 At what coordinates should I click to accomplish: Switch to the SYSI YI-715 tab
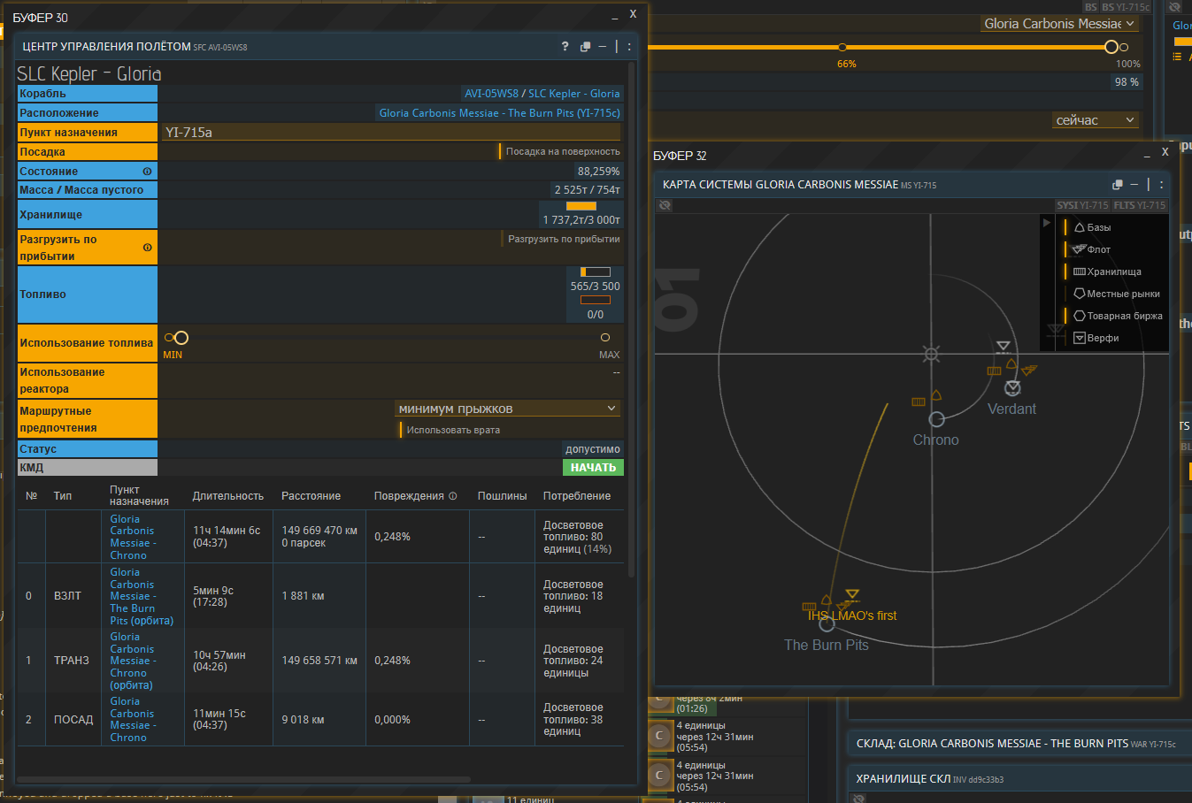pyautogui.click(x=1081, y=205)
